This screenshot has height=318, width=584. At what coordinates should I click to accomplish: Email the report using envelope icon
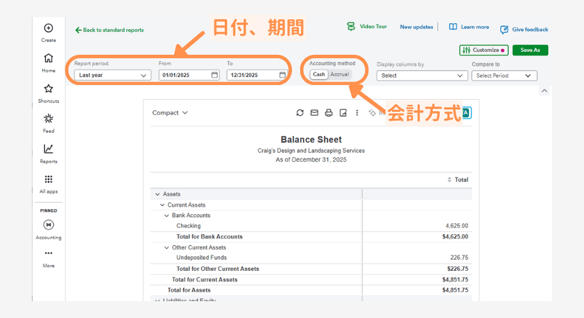pyautogui.click(x=314, y=113)
